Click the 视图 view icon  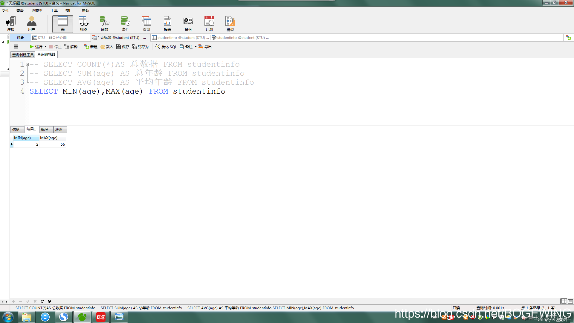tap(84, 24)
